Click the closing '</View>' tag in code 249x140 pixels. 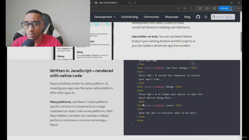(140, 121)
